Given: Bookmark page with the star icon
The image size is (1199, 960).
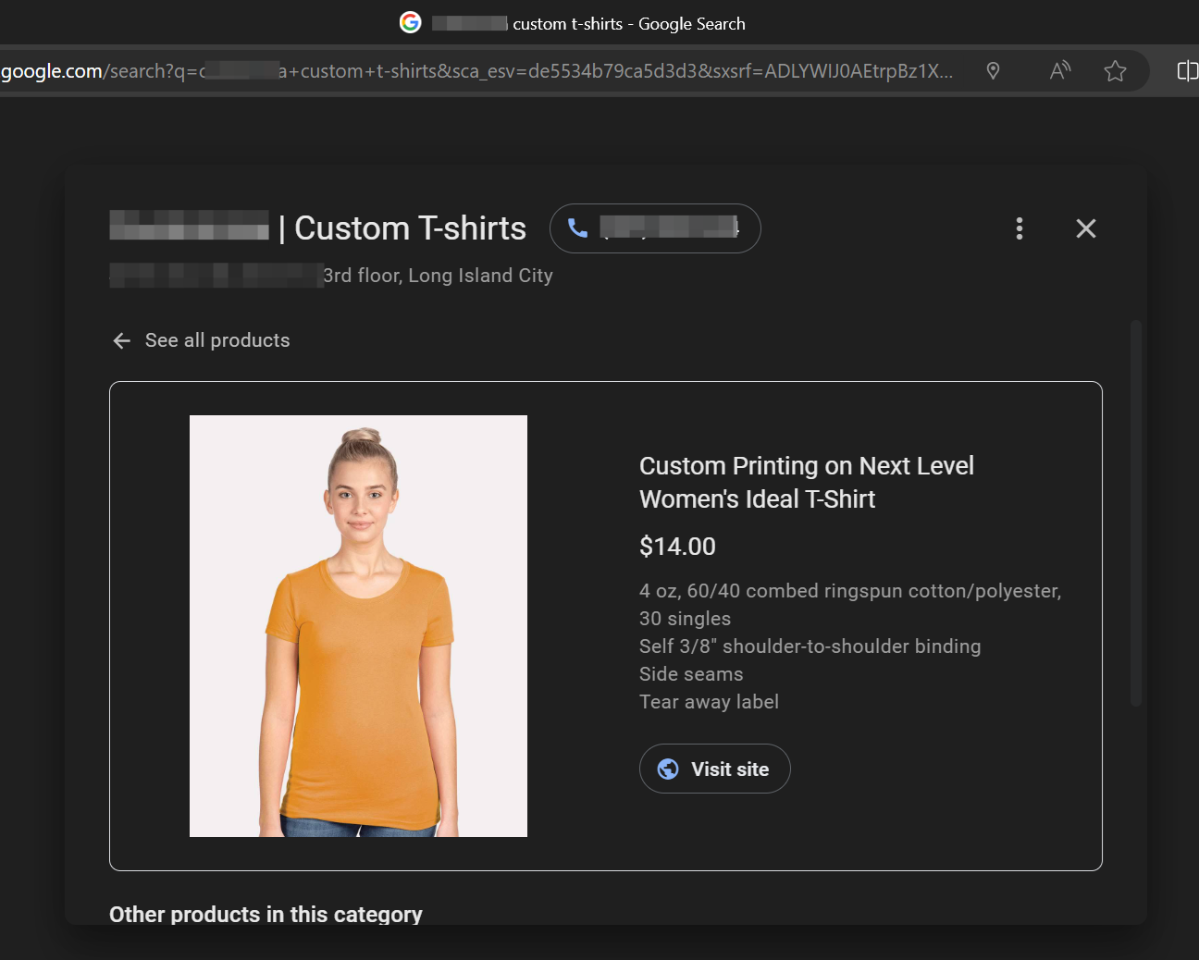Looking at the screenshot, I should click(x=1115, y=70).
